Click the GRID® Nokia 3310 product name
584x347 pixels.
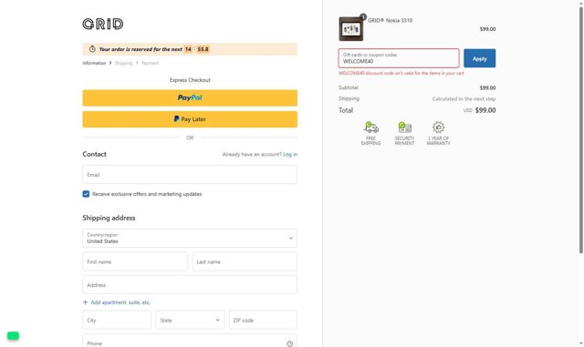tap(390, 20)
